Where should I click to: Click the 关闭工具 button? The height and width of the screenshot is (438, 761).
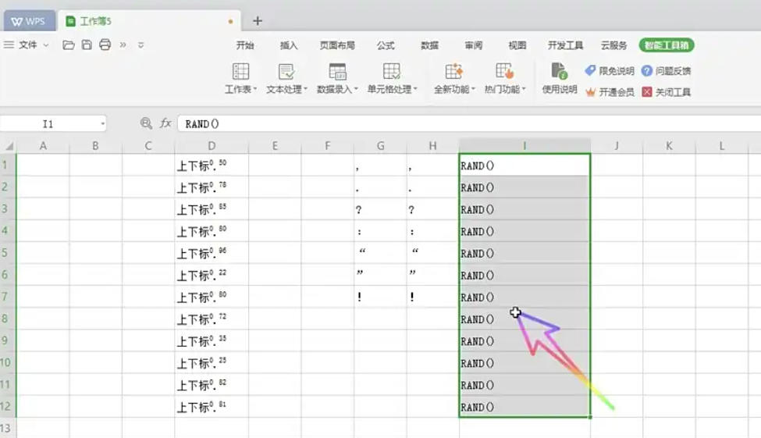coord(666,92)
